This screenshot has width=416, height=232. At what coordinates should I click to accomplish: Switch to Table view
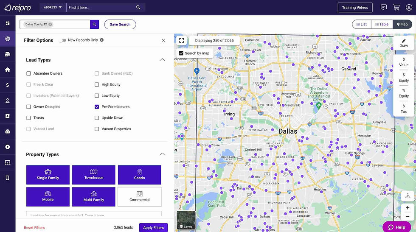pos(382,25)
